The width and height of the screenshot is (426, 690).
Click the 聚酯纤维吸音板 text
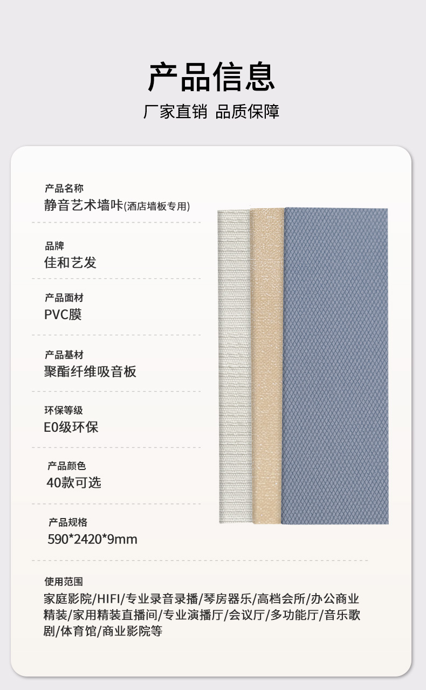[90, 371]
